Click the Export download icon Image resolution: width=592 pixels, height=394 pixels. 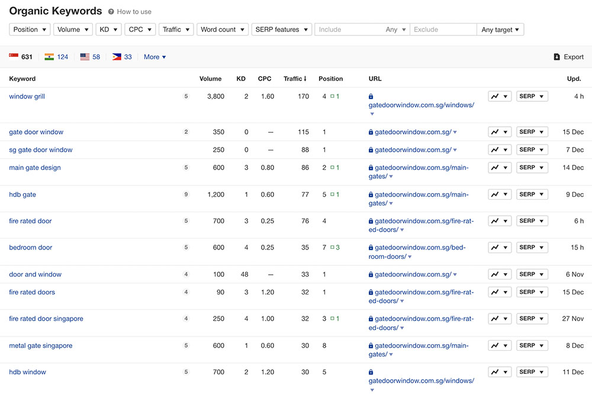click(x=556, y=57)
